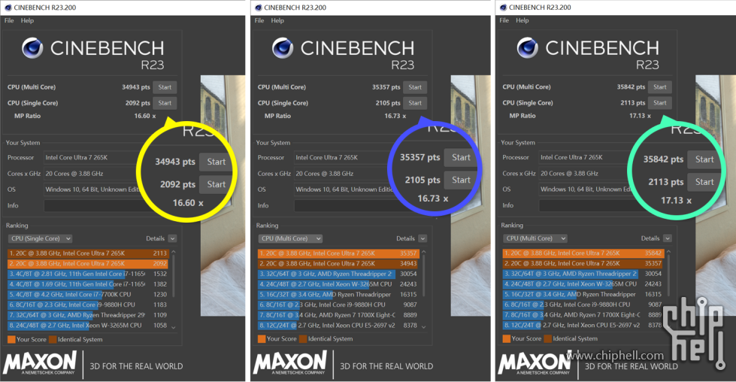Click the Info text field in the middle window

338,205
